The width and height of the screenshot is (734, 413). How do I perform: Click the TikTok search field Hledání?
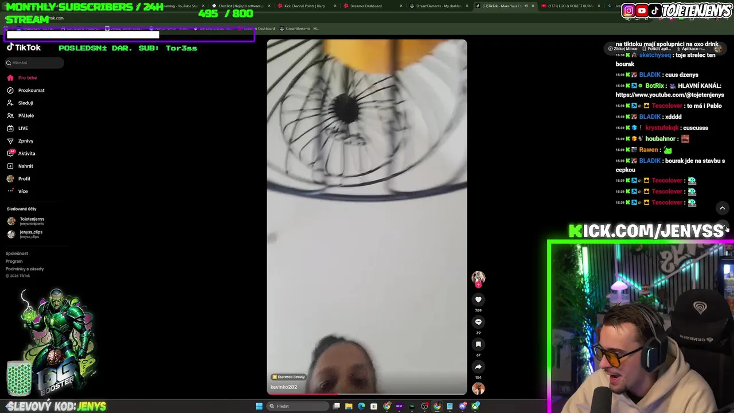point(35,63)
